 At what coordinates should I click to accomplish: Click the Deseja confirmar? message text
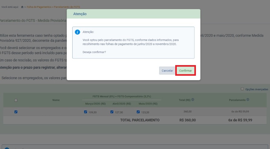(94, 52)
